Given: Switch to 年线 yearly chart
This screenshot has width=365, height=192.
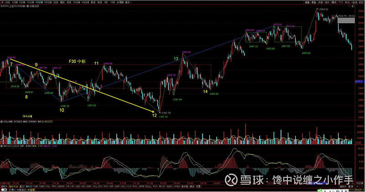Looking at the screenshot, I should point(99,2).
